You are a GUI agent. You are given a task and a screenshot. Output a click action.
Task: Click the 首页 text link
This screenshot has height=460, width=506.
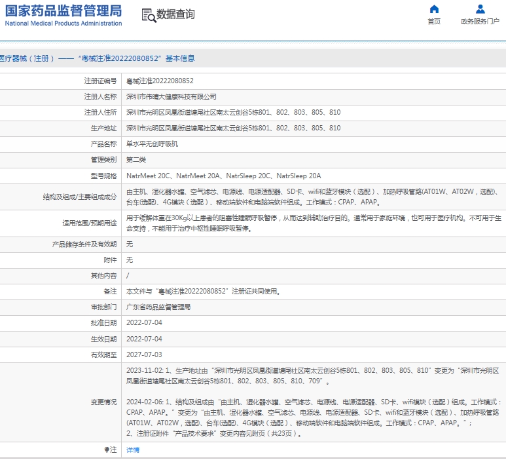tap(434, 22)
